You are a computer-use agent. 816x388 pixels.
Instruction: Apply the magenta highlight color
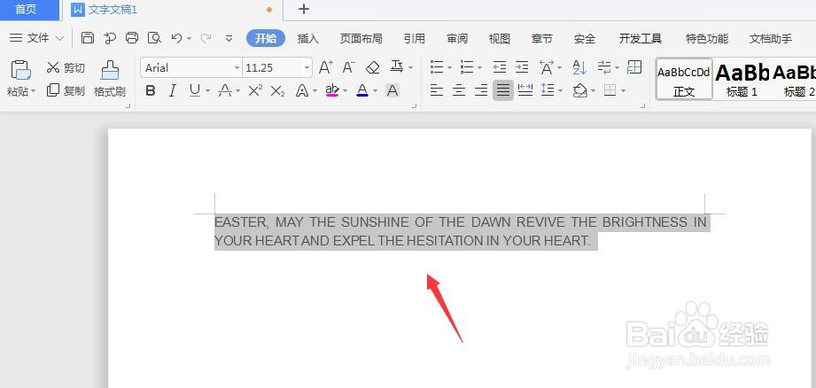click(x=332, y=91)
